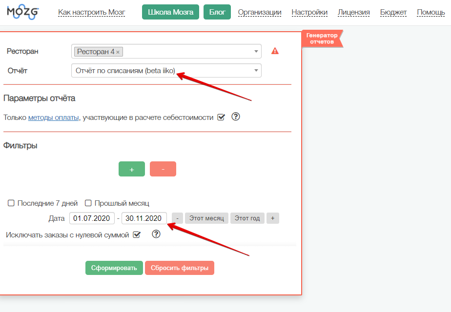Shift date range forward with the plus button
Image resolution: width=451 pixels, height=312 pixels.
pos(273,218)
